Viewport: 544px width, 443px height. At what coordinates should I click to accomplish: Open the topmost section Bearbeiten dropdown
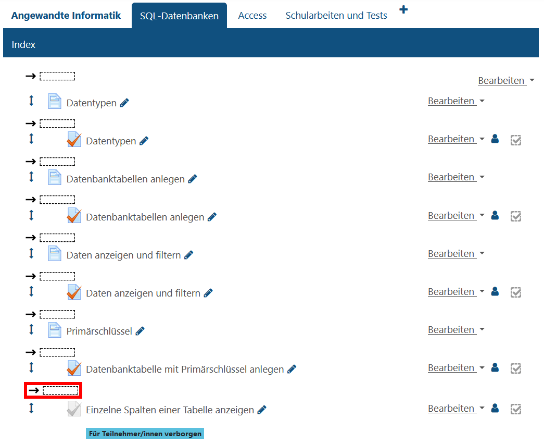tap(506, 81)
